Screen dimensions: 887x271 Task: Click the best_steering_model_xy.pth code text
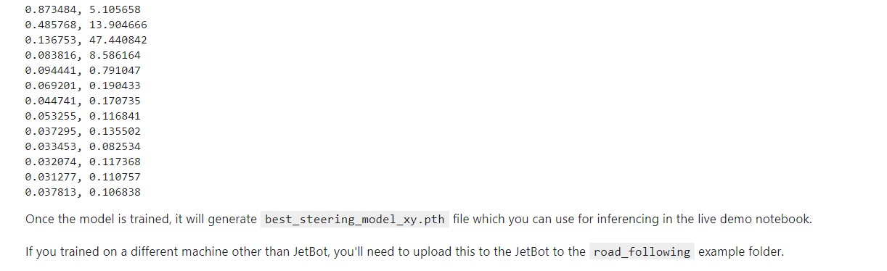tap(354, 220)
